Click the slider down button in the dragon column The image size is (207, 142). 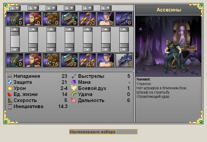pos(124,49)
